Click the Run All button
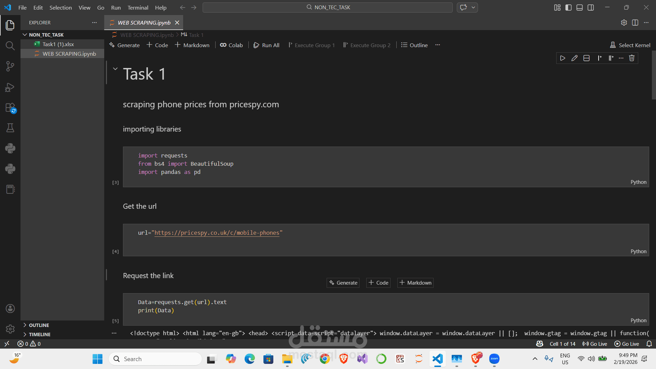This screenshot has height=369, width=656. click(266, 45)
